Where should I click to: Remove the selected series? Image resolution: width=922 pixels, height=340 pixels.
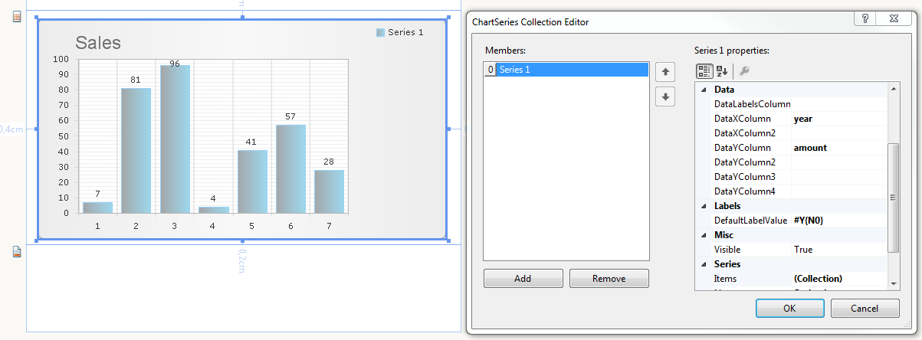pos(609,279)
